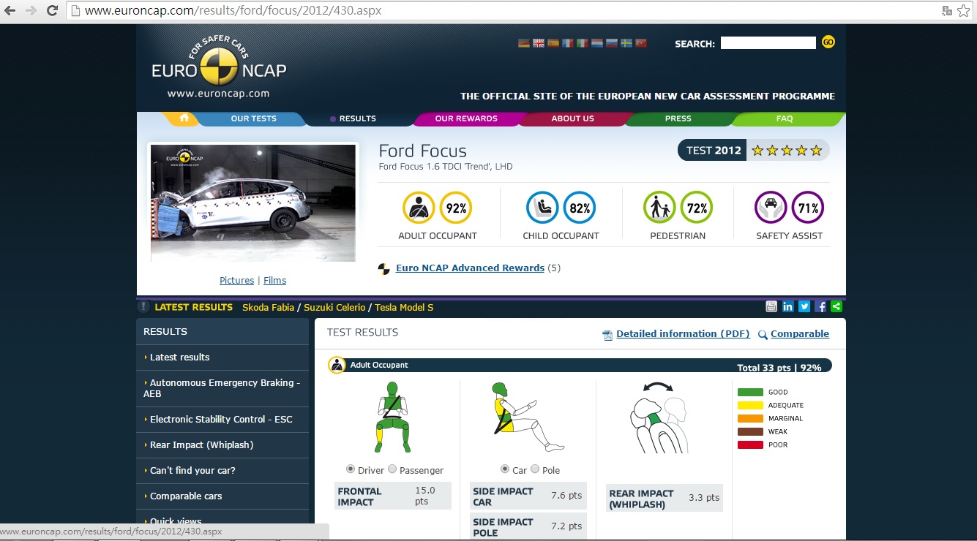The image size is (977, 541).
Task: Open Rear Impact (Whiplash) sidebar link
Action: point(201,445)
